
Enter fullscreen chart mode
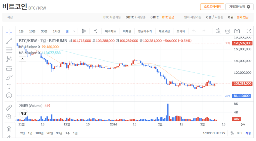pyautogui.click(x=249, y=31)
